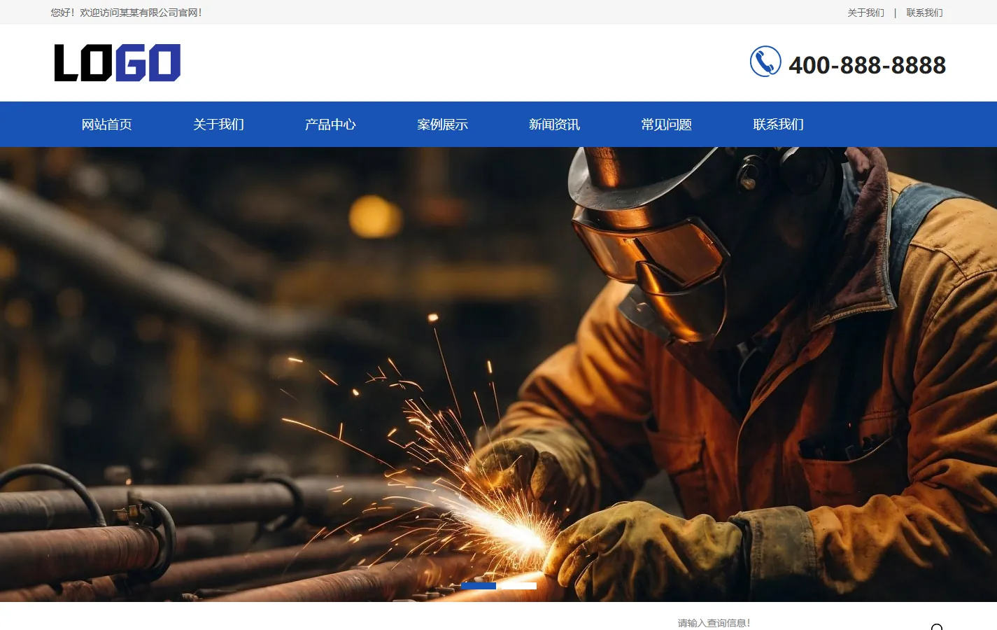
Task: Go to 产品中心 in navigation bar
Action: (330, 125)
